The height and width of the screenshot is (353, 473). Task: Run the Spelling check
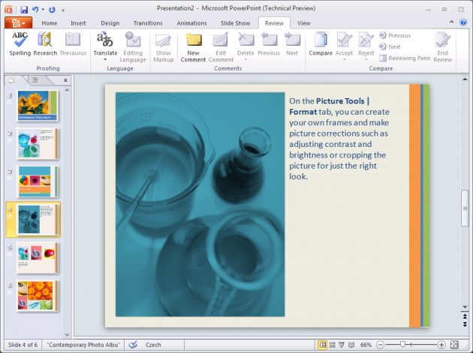click(20, 44)
